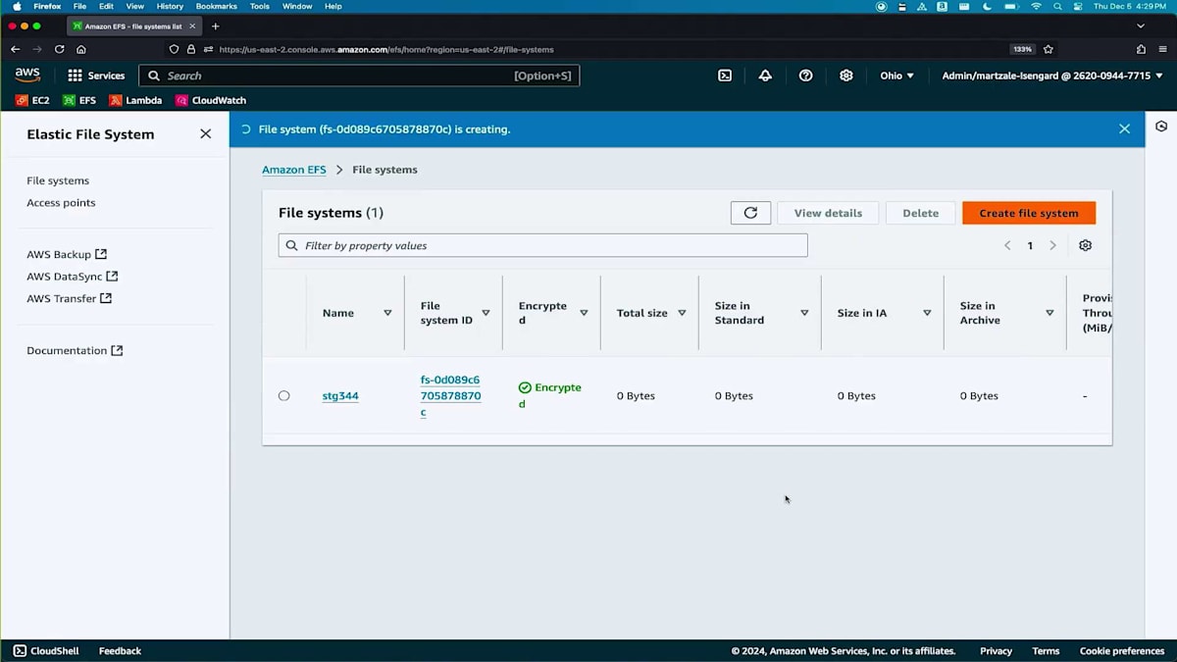Viewport: 1177px width, 662px height.
Task: Click browser back arrow
Action: (15, 49)
